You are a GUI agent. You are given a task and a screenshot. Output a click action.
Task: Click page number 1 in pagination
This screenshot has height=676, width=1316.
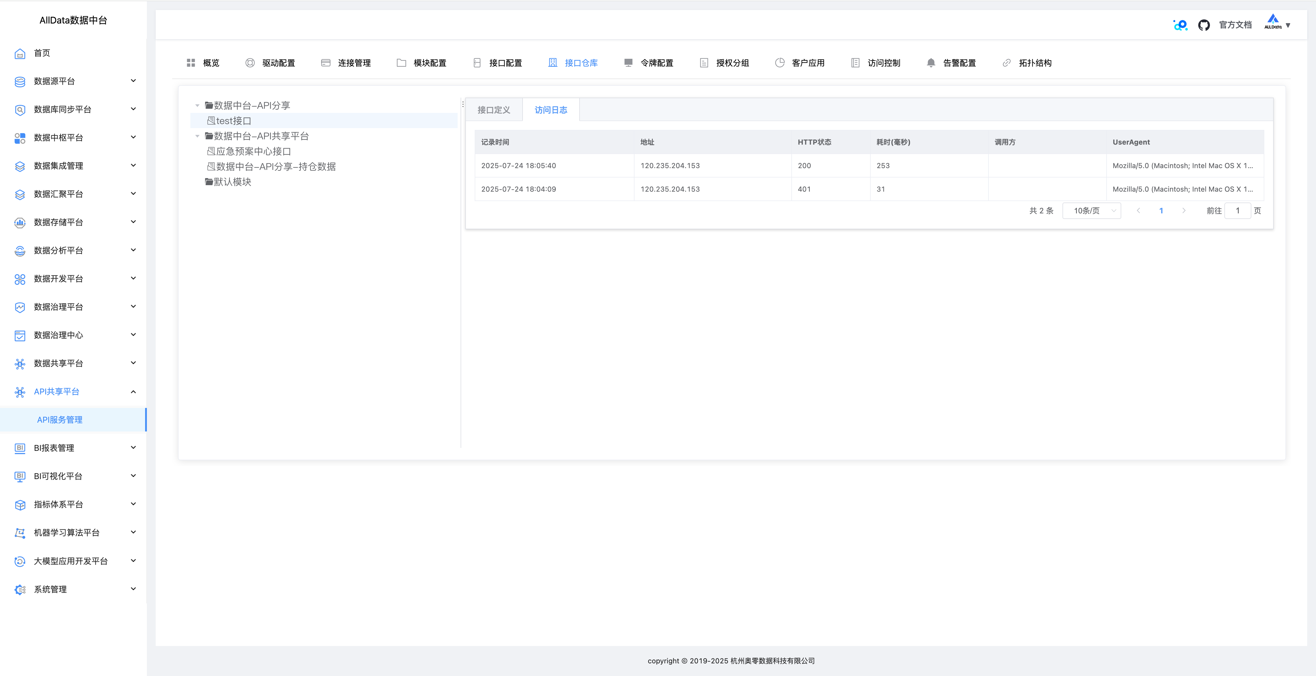pyautogui.click(x=1161, y=211)
